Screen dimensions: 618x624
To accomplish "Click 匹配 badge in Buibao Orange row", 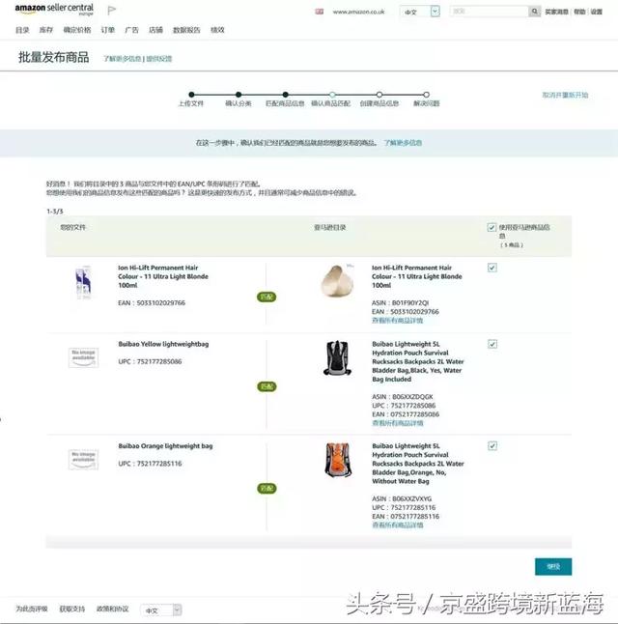I will [267, 489].
